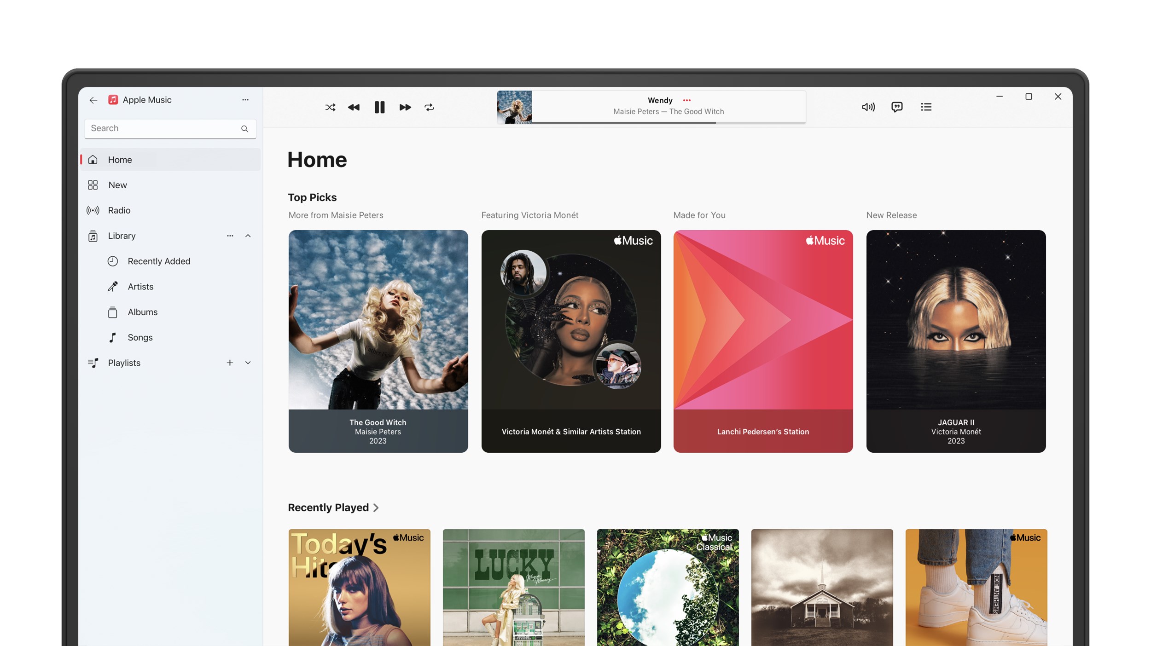This screenshot has height=646, width=1151.
Task: Pause the currently playing track
Action: click(x=378, y=107)
